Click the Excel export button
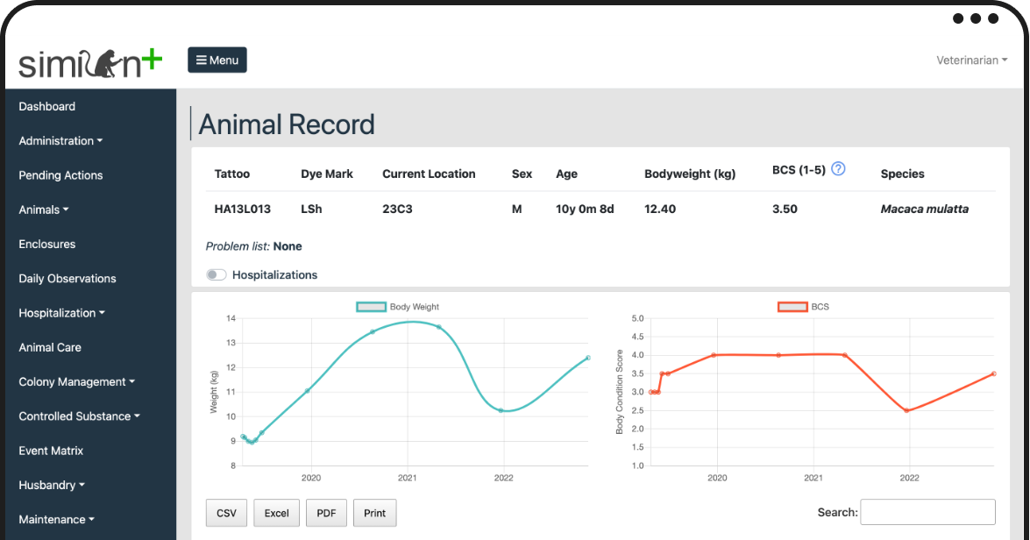 click(276, 513)
